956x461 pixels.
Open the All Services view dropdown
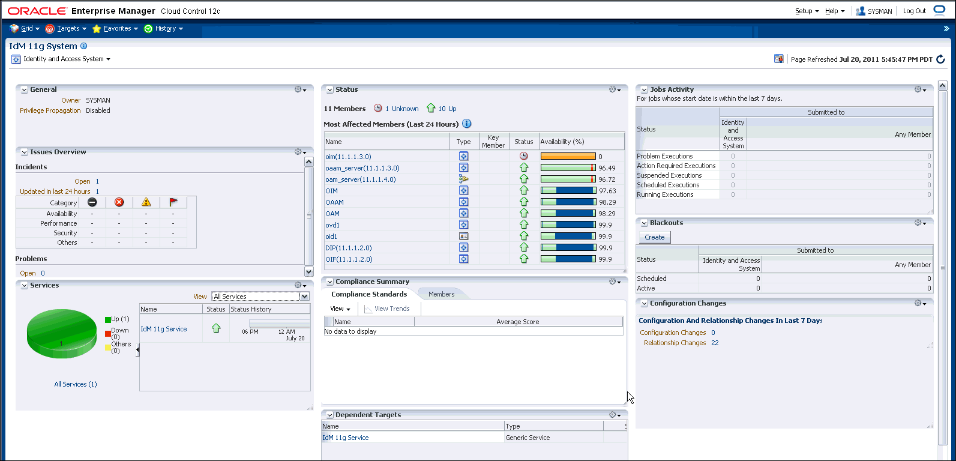pos(304,297)
